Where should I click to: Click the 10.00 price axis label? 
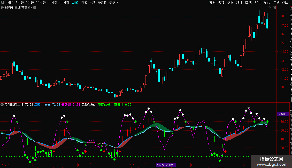click(x=284, y=87)
